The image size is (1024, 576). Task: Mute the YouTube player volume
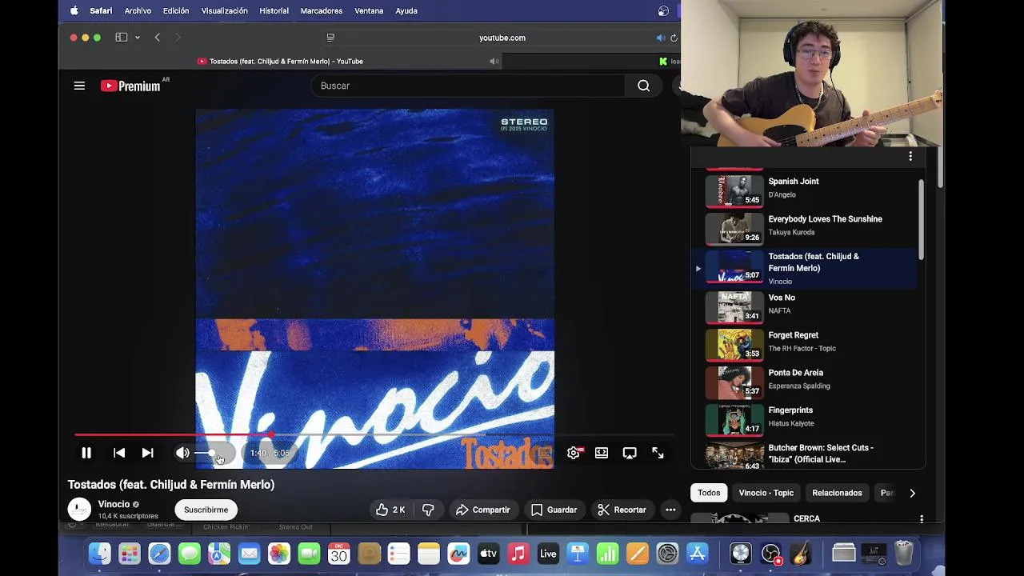[x=182, y=453]
